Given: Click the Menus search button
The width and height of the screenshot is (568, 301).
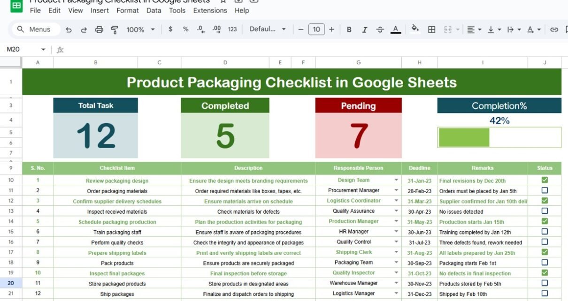Looking at the screenshot, I should [36, 29].
